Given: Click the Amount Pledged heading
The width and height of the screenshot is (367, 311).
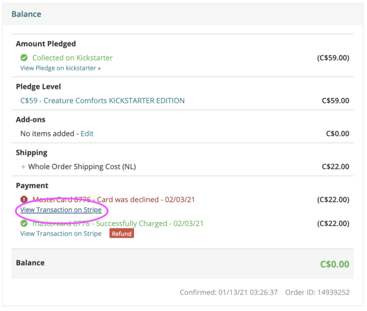Looking at the screenshot, I should point(46,44).
